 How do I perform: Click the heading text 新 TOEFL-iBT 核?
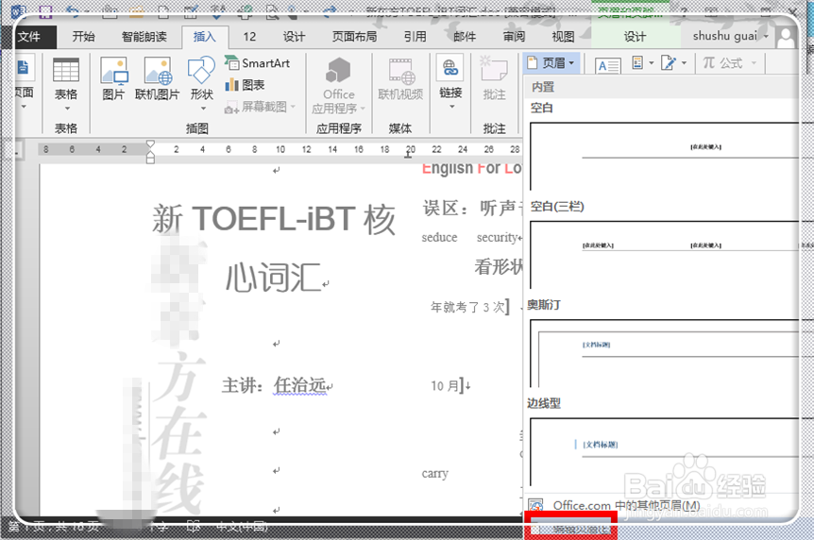tap(274, 219)
